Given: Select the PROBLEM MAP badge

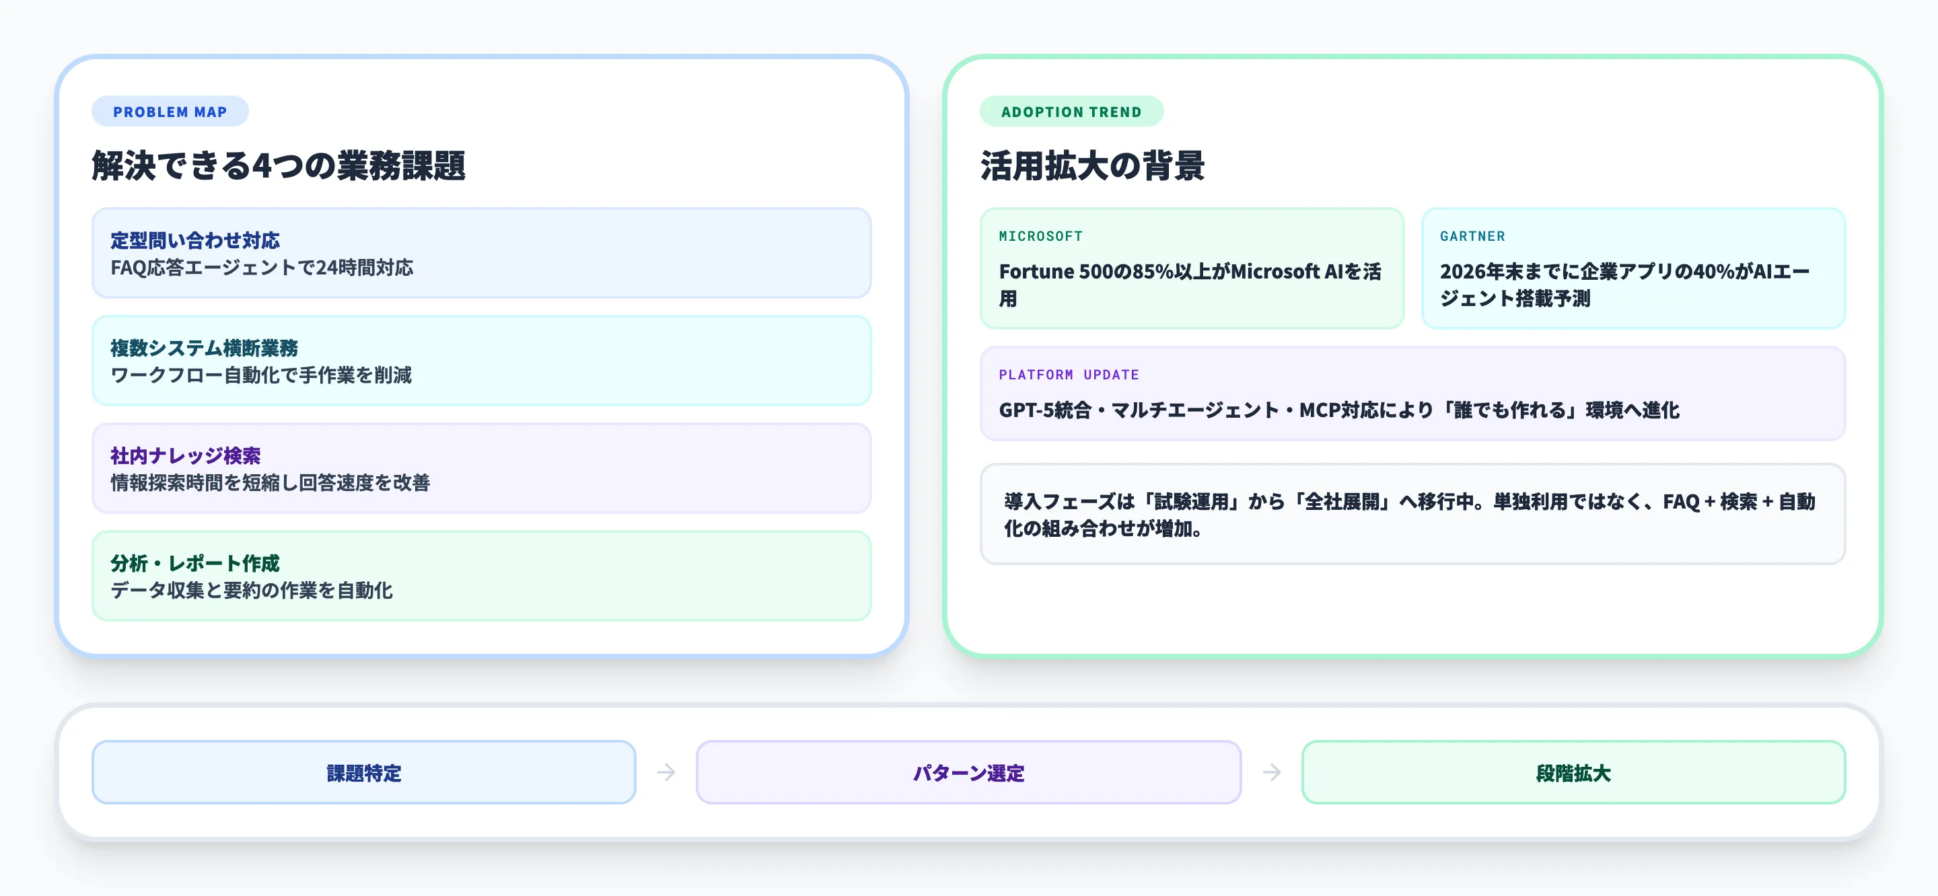Looking at the screenshot, I should (x=170, y=112).
